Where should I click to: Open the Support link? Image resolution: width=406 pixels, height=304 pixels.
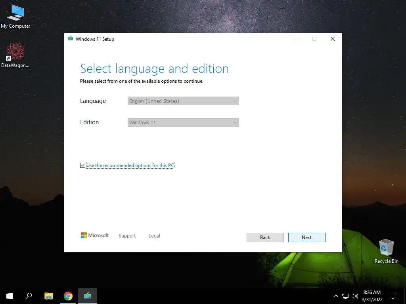[127, 236]
